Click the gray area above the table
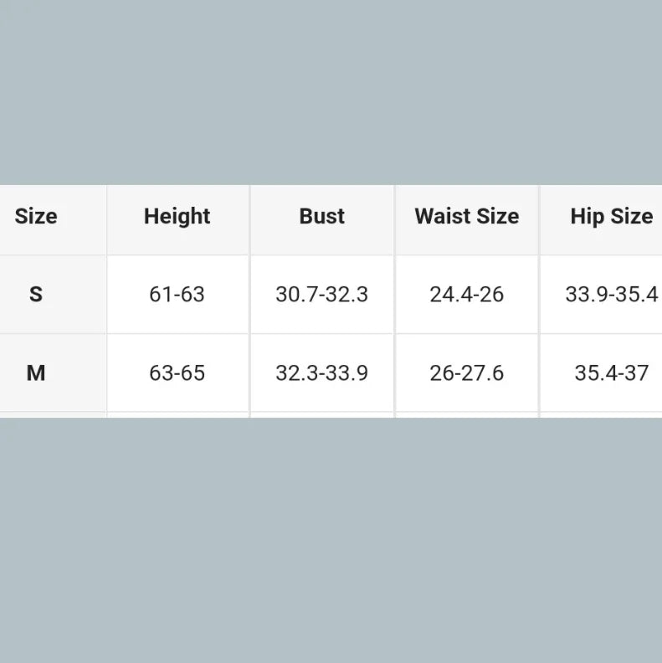 [331, 92]
